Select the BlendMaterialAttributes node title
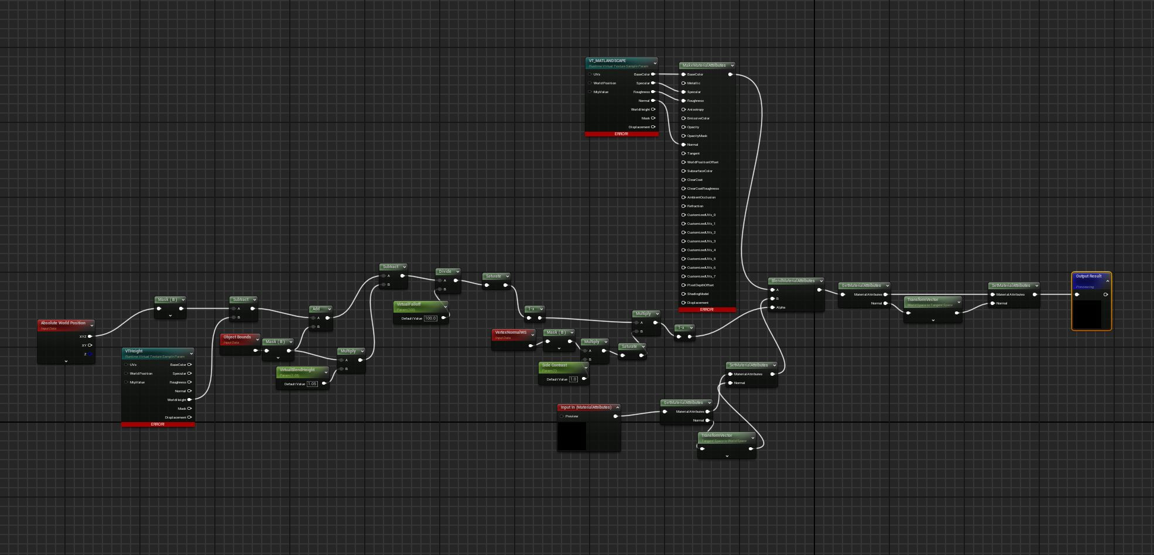The width and height of the screenshot is (1154, 555). coord(793,281)
